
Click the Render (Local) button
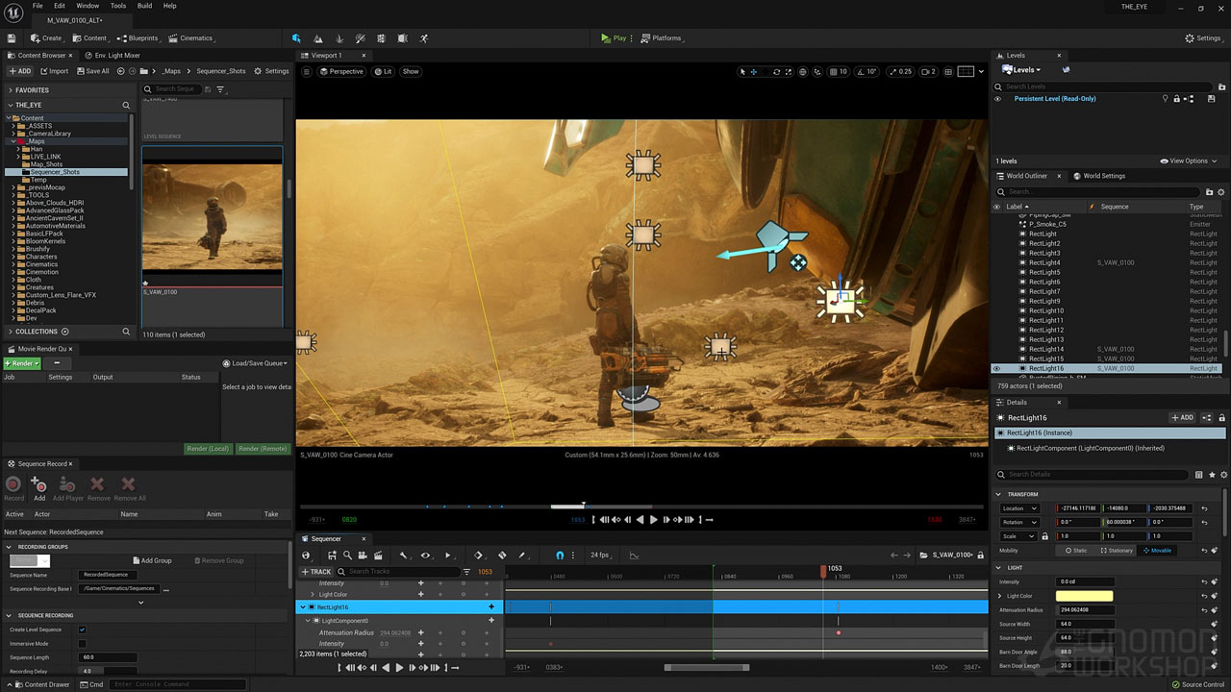[x=208, y=449]
